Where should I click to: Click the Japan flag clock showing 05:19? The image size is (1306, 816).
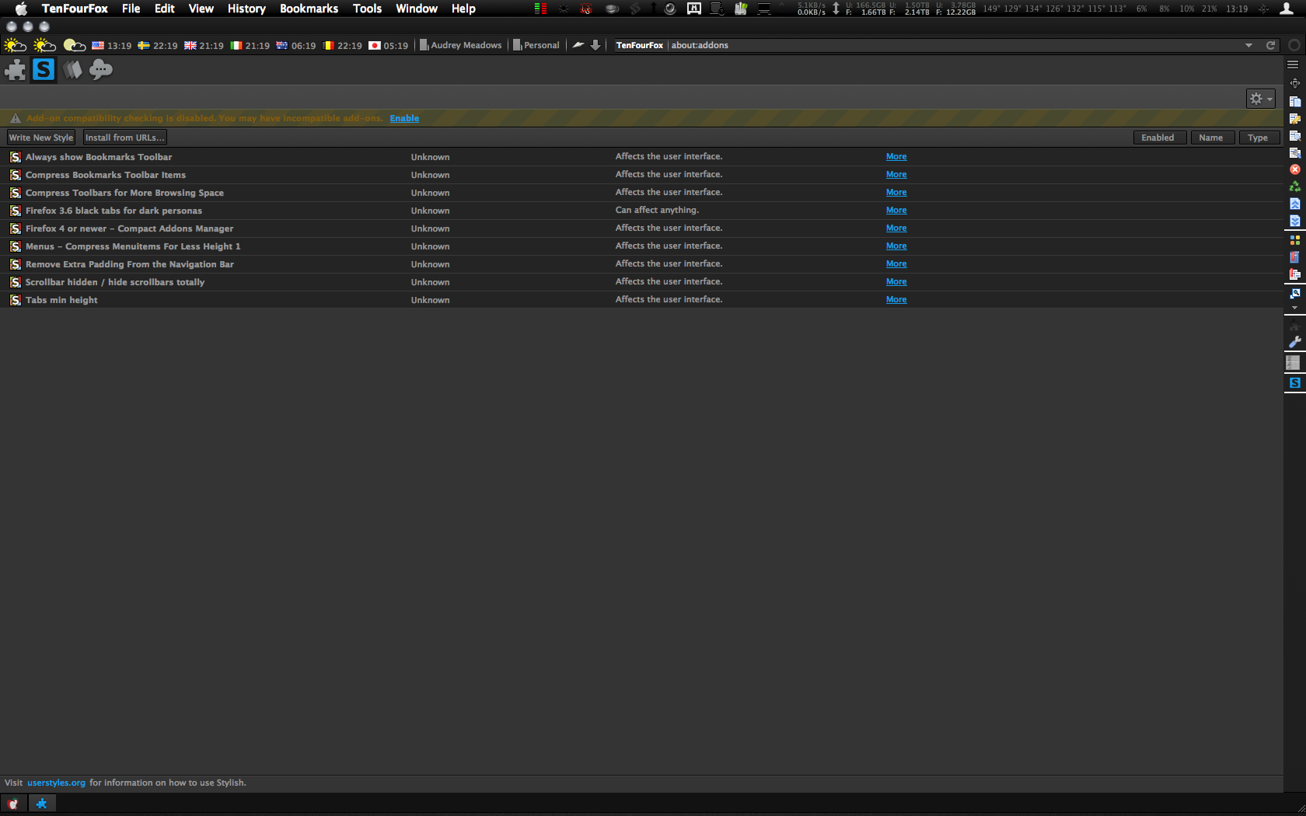point(389,45)
